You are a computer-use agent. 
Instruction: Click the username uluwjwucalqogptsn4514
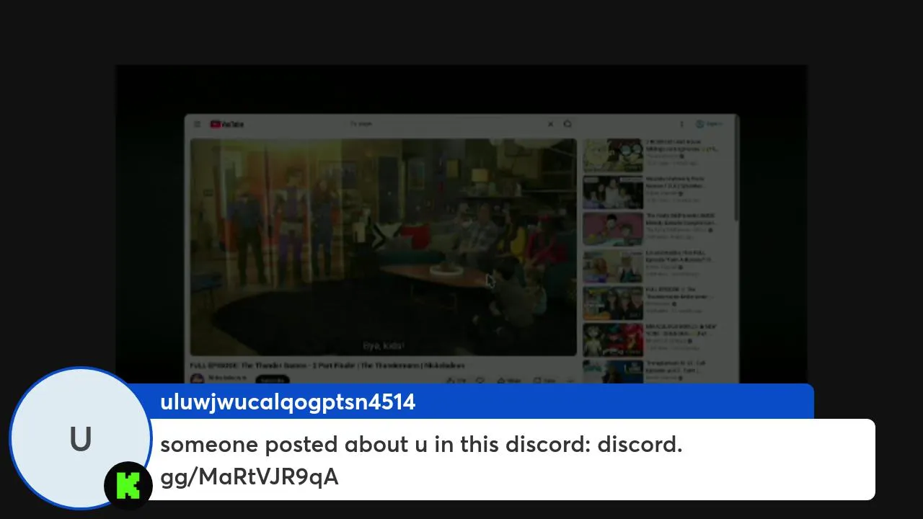(288, 402)
